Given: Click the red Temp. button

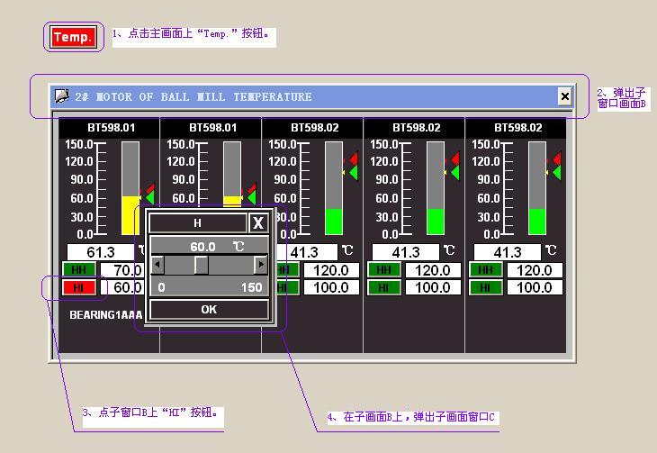Looking at the screenshot, I should (74, 37).
